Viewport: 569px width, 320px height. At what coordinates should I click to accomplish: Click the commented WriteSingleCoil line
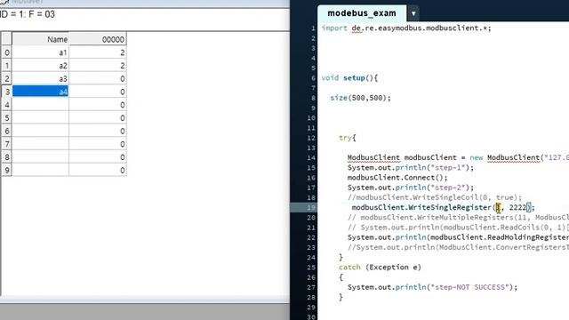click(435, 197)
